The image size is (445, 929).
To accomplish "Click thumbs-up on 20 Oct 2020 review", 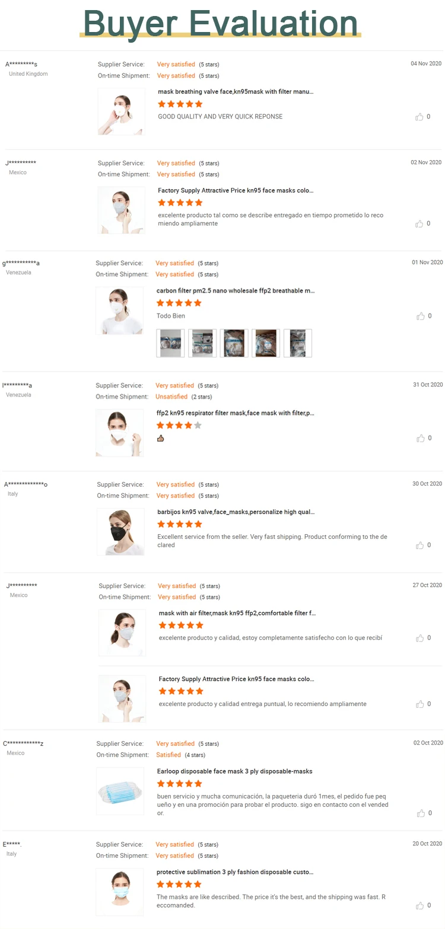I will 420,905.
